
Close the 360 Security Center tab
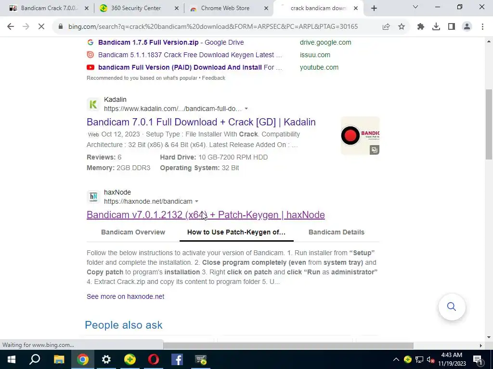[177, 9]
